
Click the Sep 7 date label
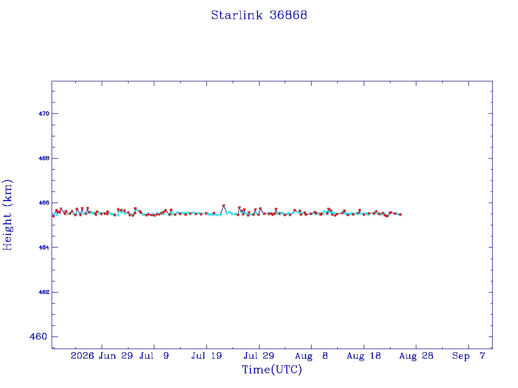[468, 356]
